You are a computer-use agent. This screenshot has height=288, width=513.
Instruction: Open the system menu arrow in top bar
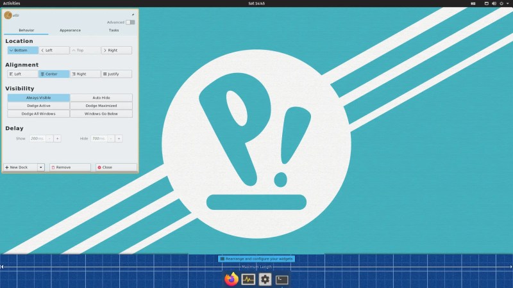pos(508,3)
